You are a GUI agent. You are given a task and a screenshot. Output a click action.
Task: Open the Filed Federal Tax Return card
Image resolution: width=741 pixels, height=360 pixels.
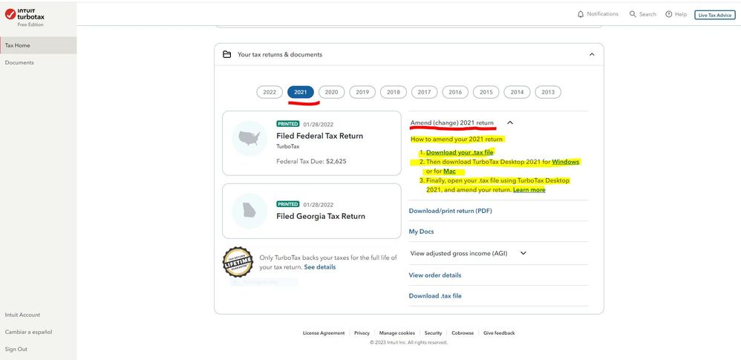(311, 143)
